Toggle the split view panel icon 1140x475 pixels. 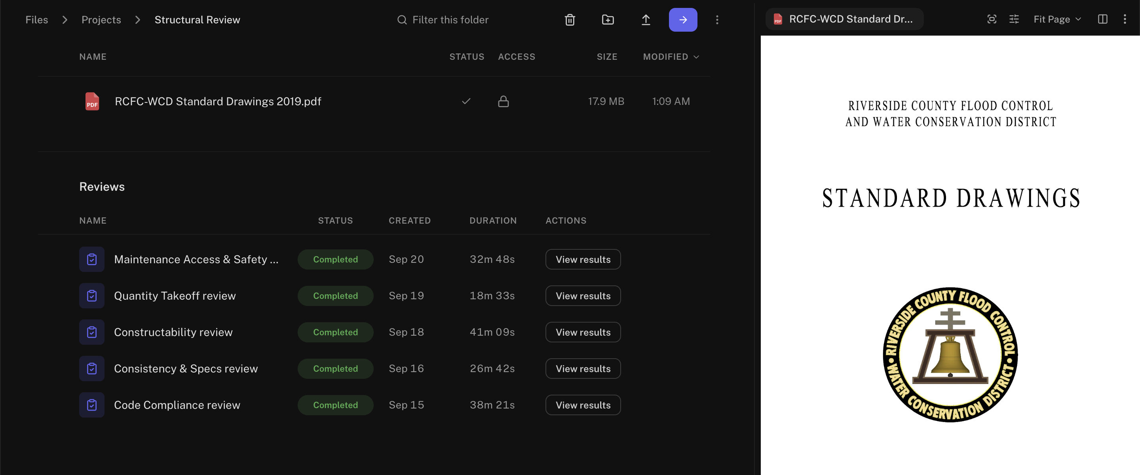click(x=1102, y=19)
